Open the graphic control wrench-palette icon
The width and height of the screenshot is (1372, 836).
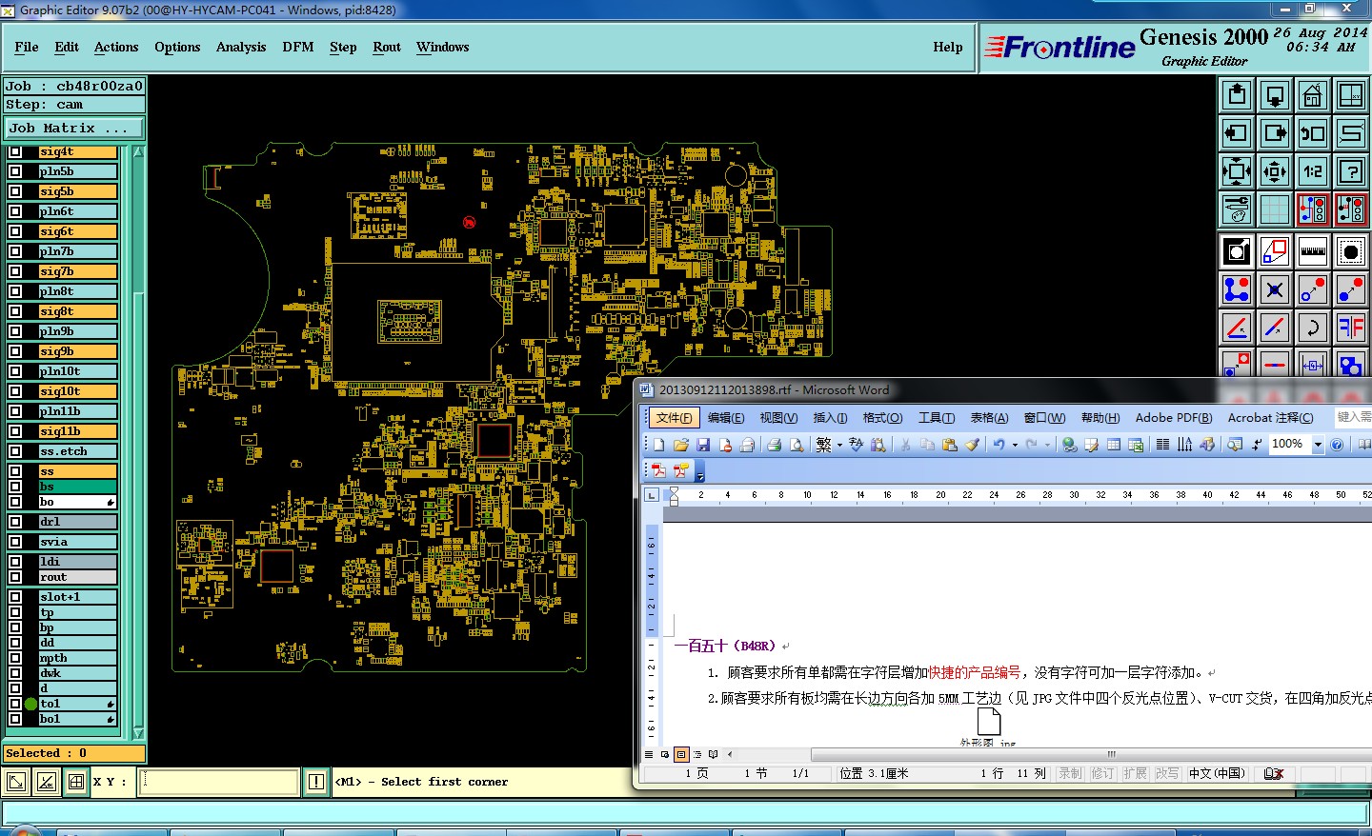point(1237,209)
